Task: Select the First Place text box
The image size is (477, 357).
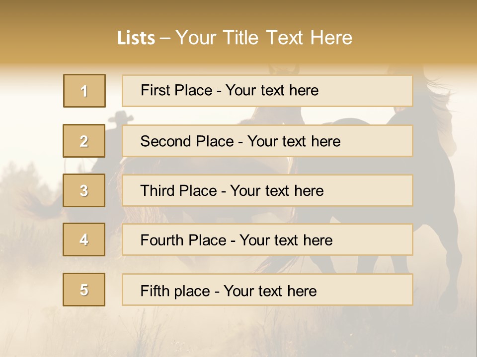Action: (x=267, y=91)
